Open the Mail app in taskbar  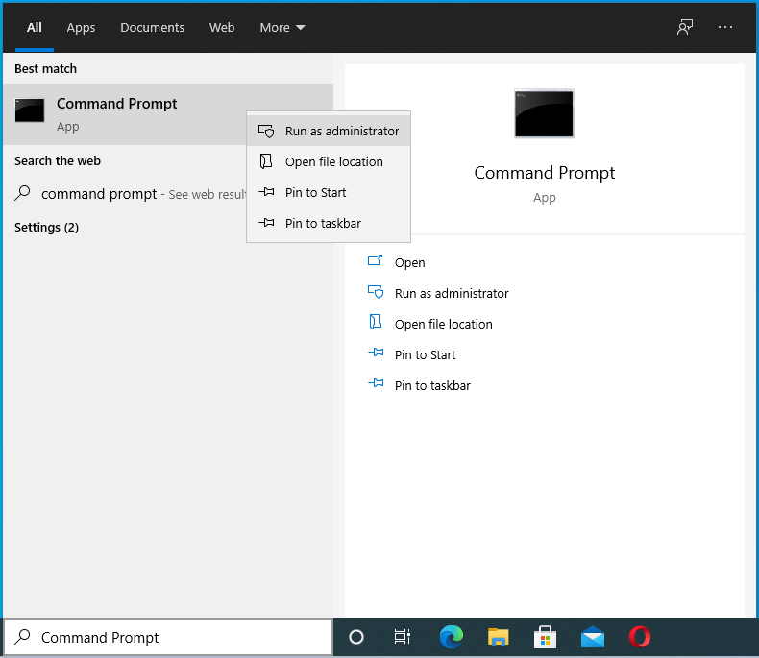[x=592, y=637]
